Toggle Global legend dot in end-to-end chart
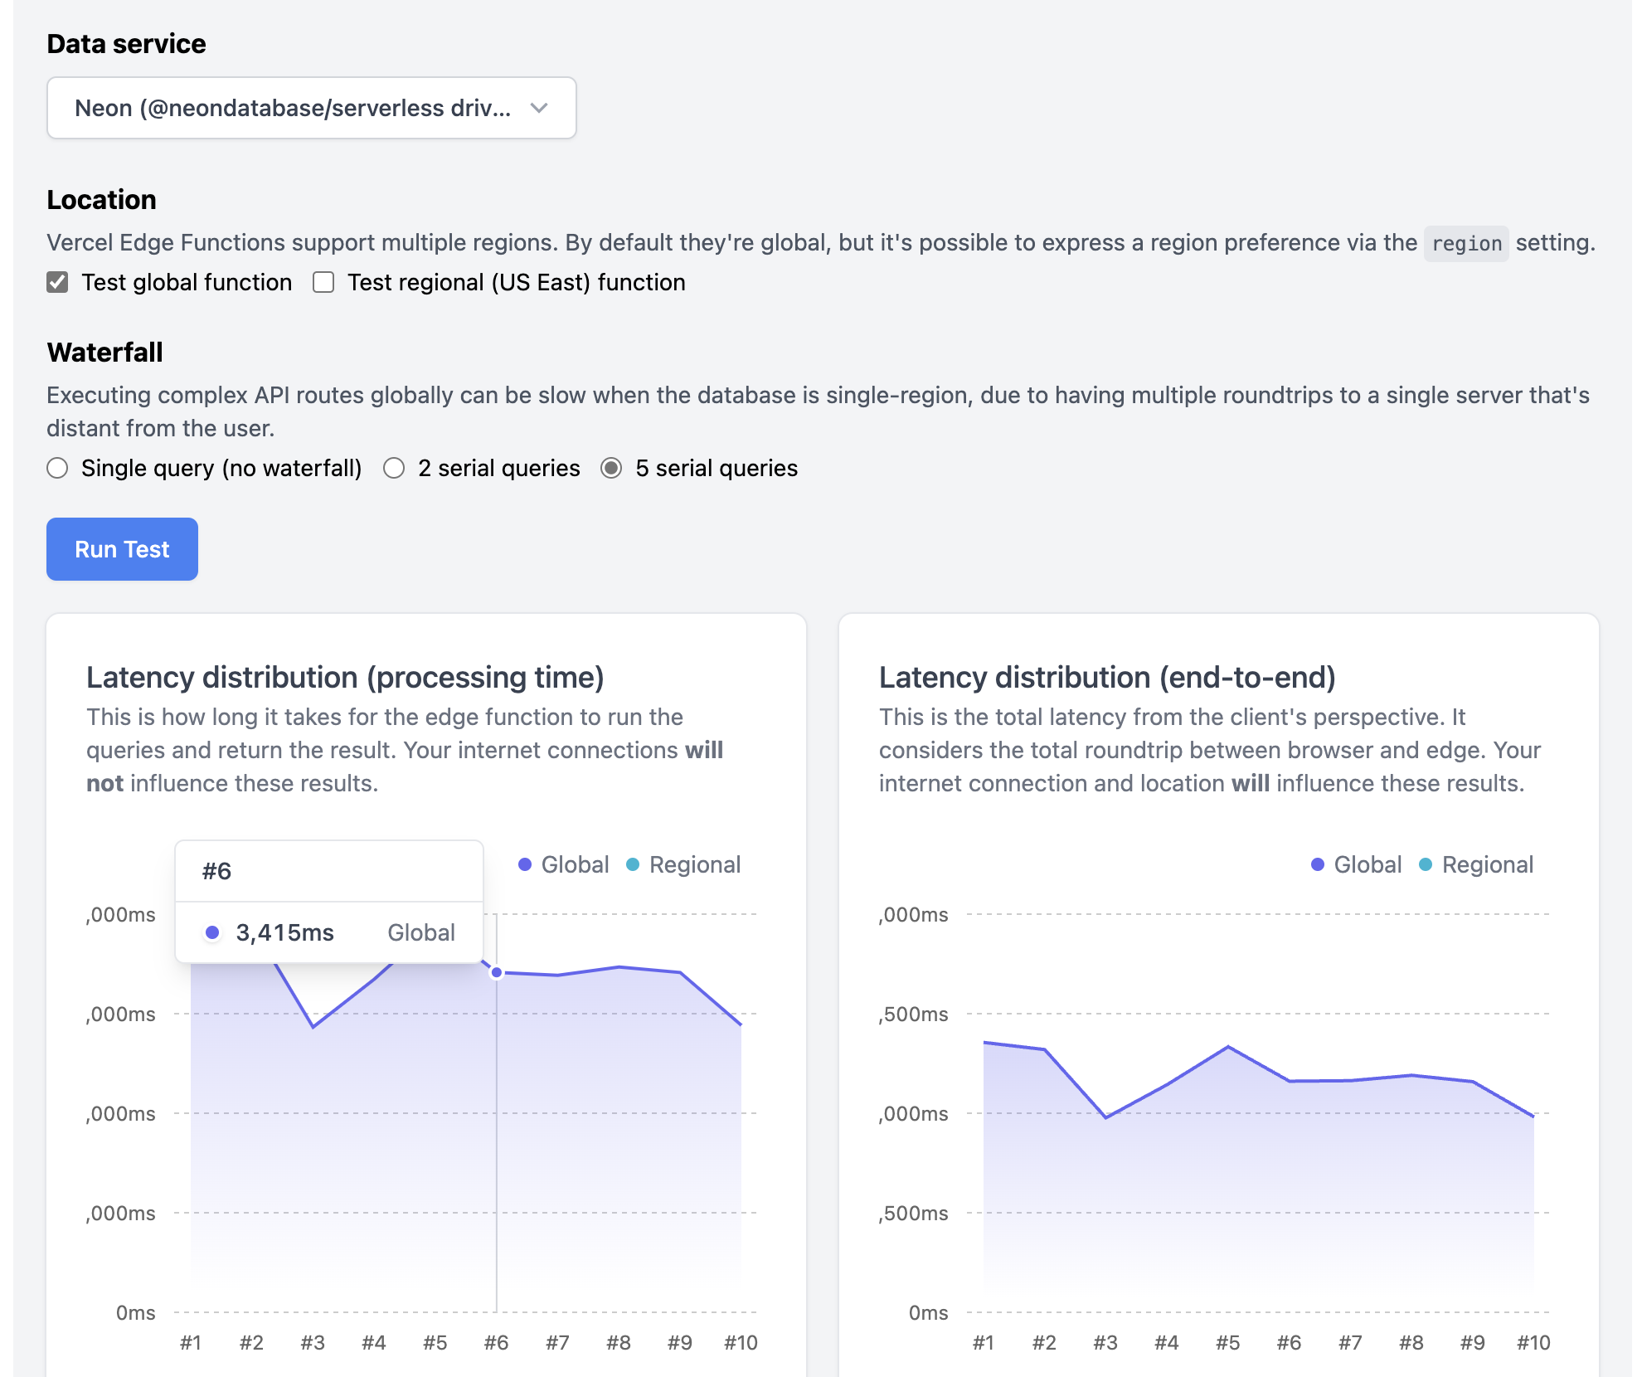Viewport: 1642px width, 1377px height. tap(1318, 864)
